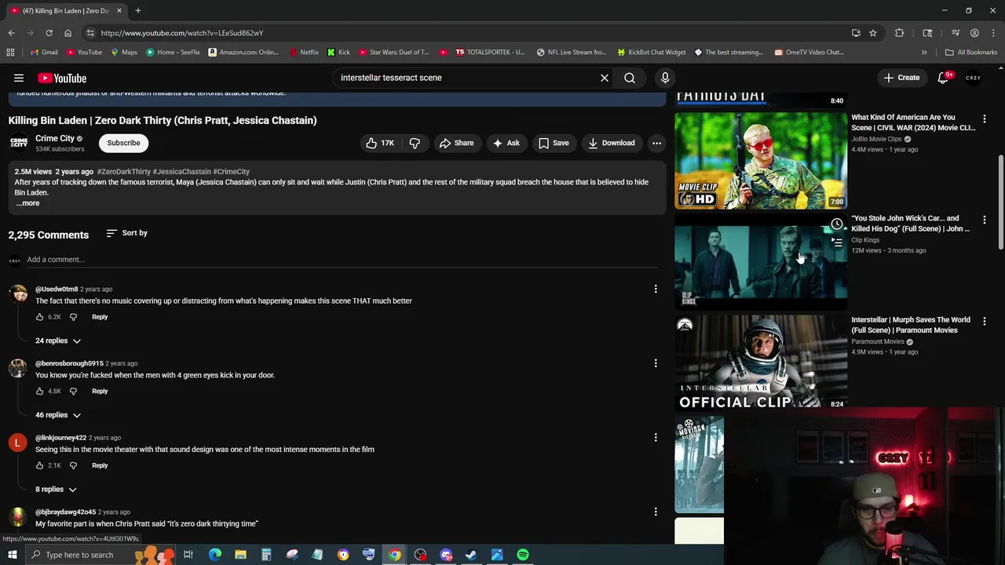
Task: Open the YouTube guide hamburger menu
Action: 19,78
